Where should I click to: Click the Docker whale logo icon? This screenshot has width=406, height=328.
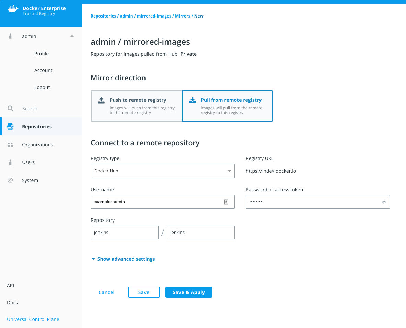tap(13, 9)
